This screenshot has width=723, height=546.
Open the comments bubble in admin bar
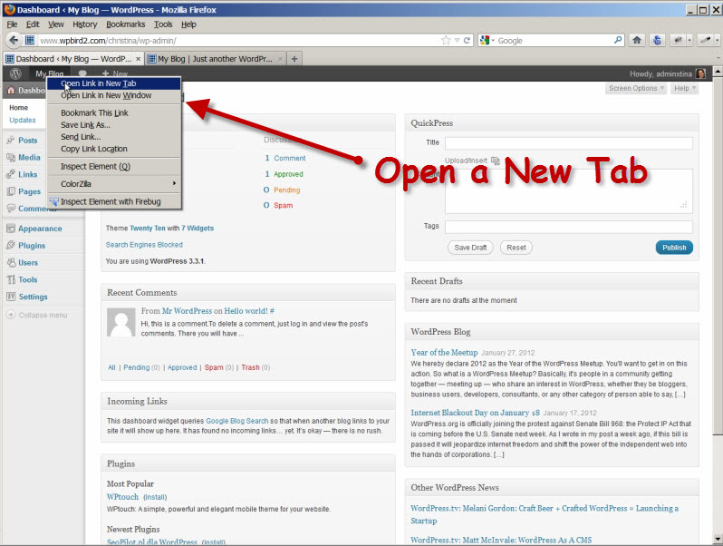pos(82,73)
